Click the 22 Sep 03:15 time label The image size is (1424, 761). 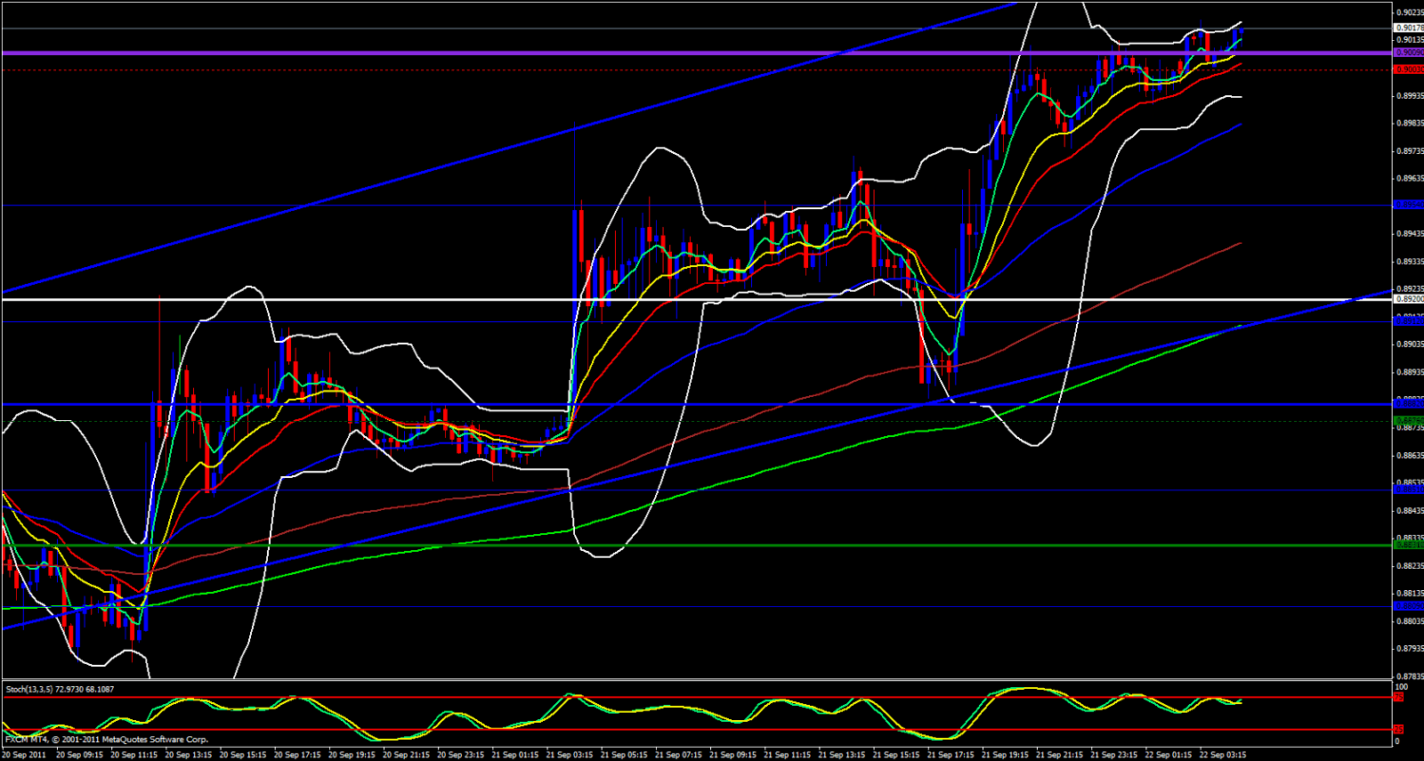click(1223, 755)
